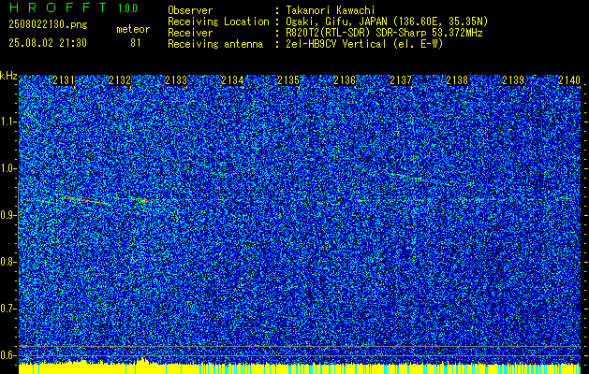Image resolution: width=589 pixels, height=374 pixels.
Task: Click the Observer name Takanori Kawachi
Action: click(x=331, y=10)
